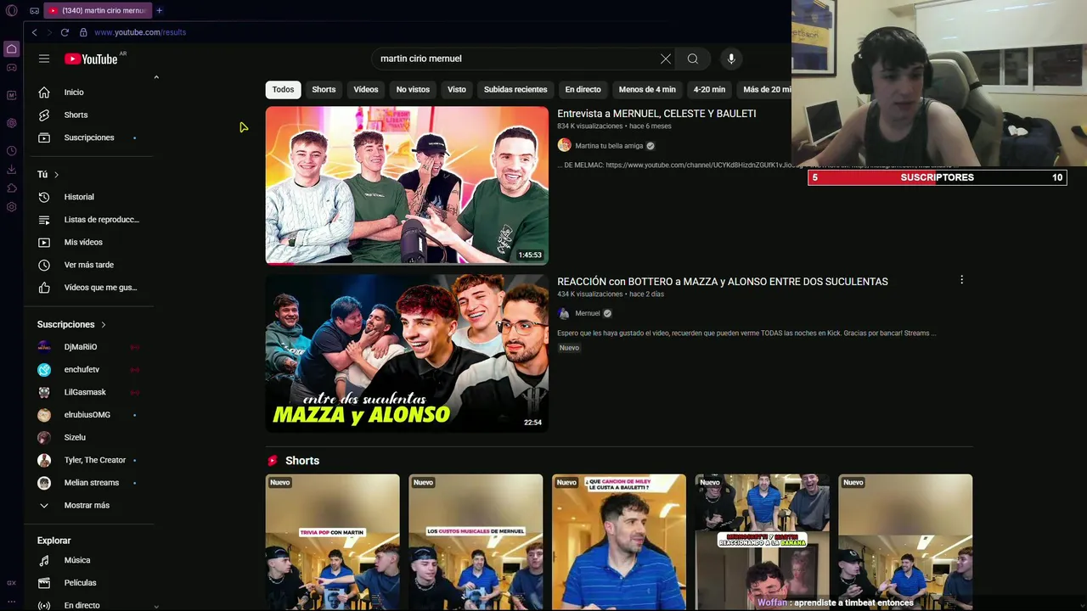Open Martina tu bella amiga channel link
Image resolution: width=1087 pixels, height=611 pixels.
pos(609,146)
